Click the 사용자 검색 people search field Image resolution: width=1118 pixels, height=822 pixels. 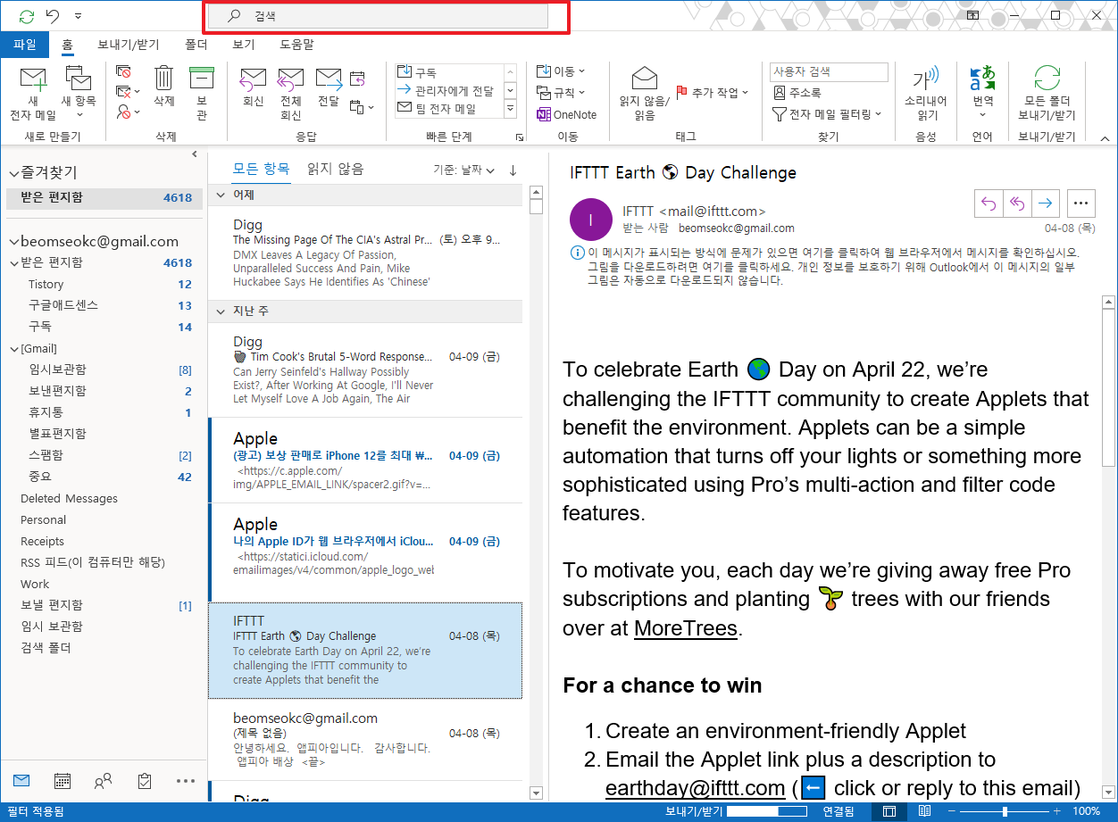point(829,71)
